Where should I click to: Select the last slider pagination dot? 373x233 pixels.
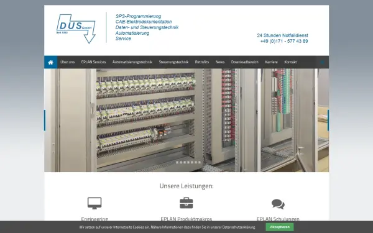(x=200, y=162)
